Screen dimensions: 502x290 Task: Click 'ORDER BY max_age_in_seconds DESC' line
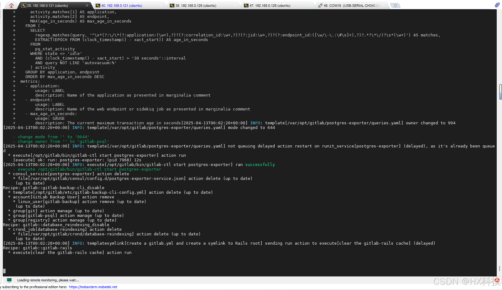65,77
